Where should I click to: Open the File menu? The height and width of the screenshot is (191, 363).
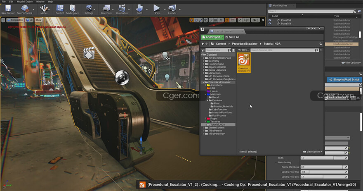(x=4, y=2)
